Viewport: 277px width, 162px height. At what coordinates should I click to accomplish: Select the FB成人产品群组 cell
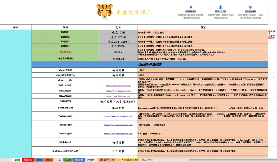point(65,58)
